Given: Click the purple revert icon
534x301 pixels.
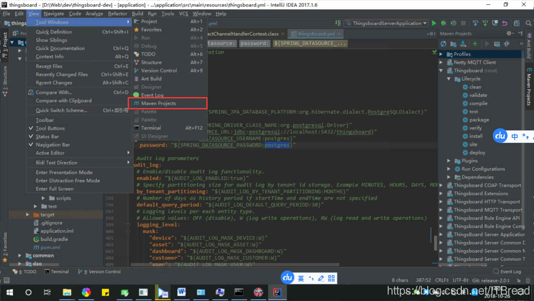Looking at the screenshot, I should [x=505, y=23].
